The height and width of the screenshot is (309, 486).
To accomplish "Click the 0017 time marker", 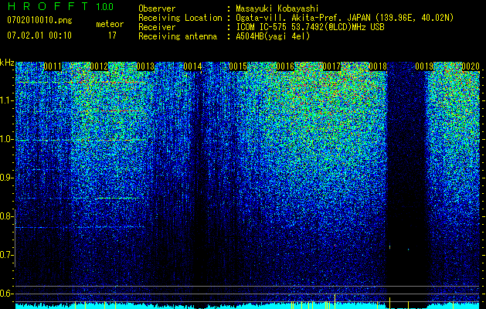I will (x=331, y=66).
